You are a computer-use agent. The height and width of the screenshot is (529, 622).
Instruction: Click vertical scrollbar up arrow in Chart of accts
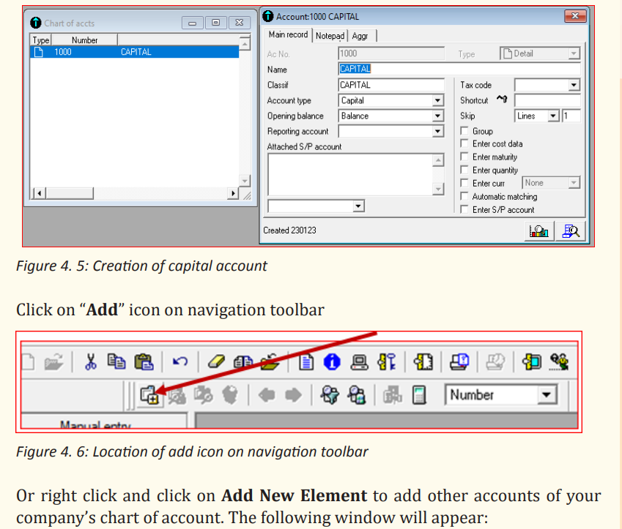(245, 43)
